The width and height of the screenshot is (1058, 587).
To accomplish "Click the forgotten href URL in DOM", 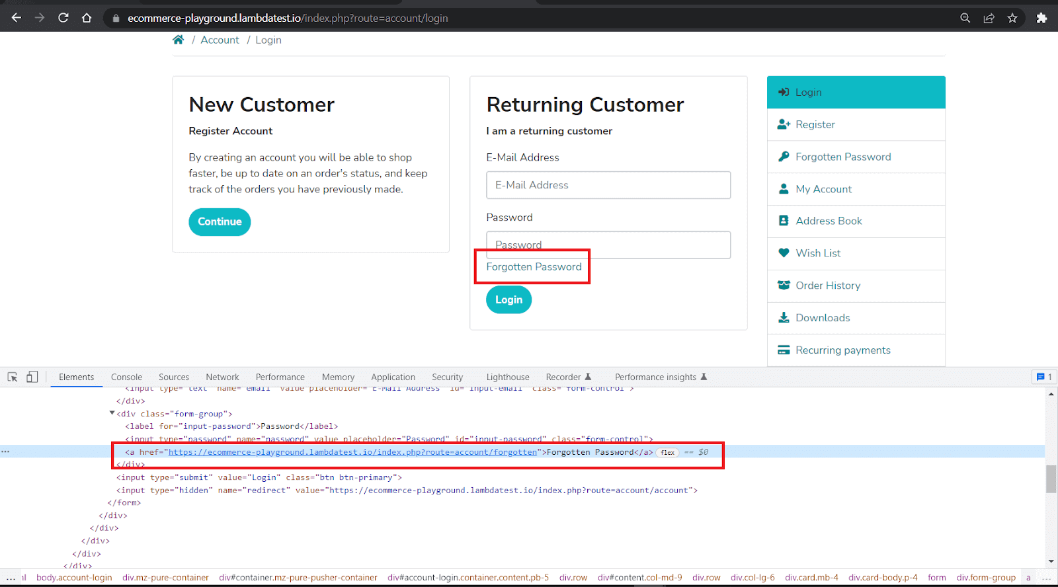I will click(x=352, y=452).
